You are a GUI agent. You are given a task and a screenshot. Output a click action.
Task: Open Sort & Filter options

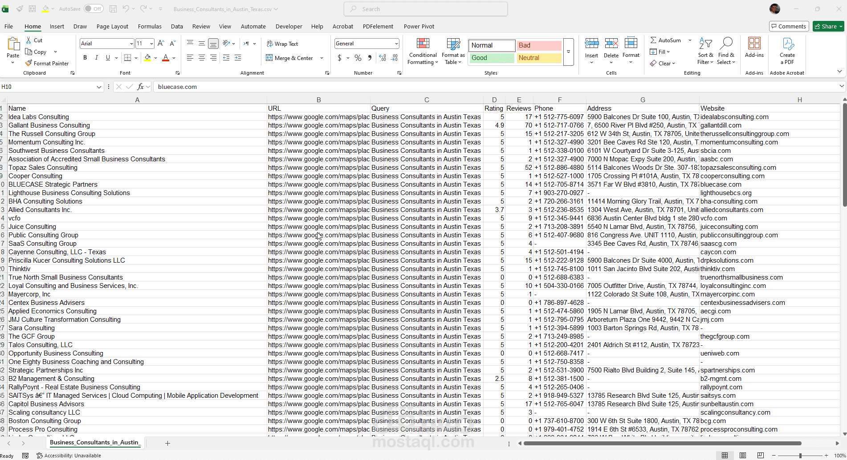(x=705, y=51)
